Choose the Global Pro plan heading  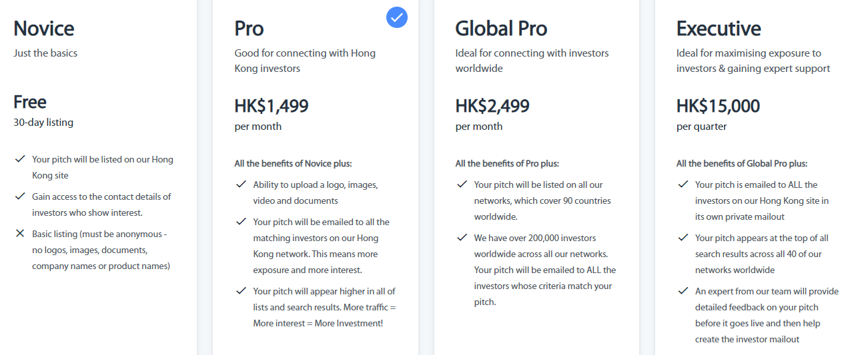click(501, 29)
